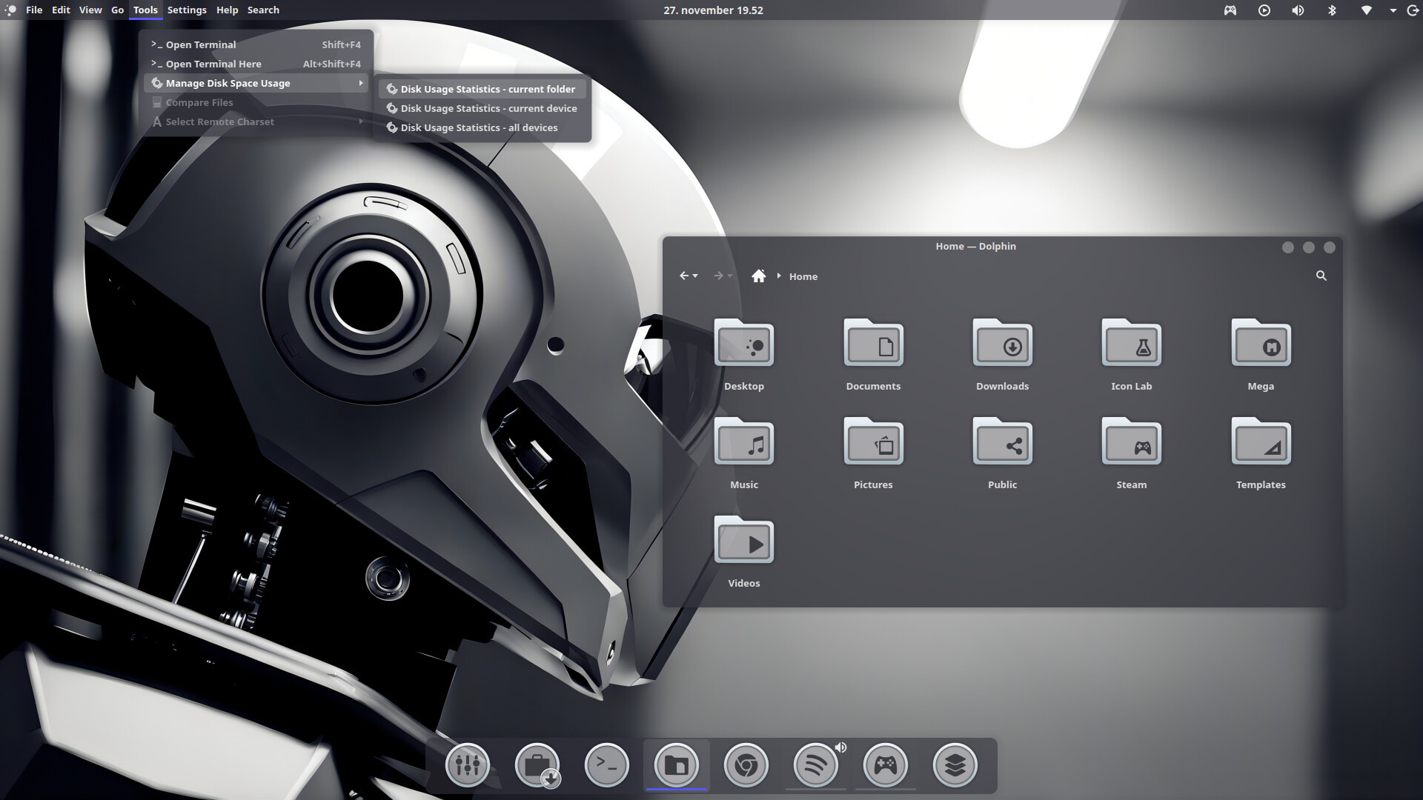Expand the system tray arrow
Screen dimensions: 1423x800
(1393, 10)
